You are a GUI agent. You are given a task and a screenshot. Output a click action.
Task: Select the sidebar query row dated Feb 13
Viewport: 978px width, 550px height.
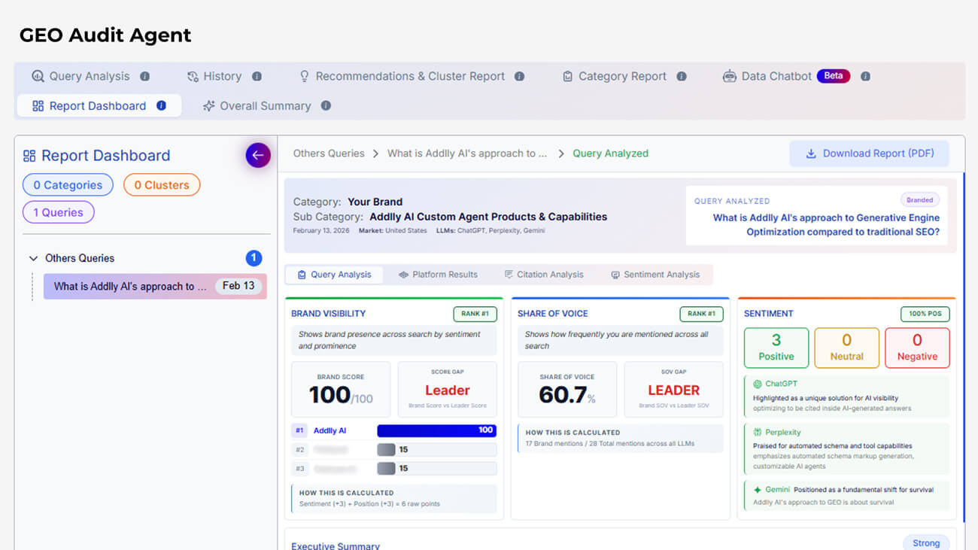pyautogui.click(x=155, y=286)
